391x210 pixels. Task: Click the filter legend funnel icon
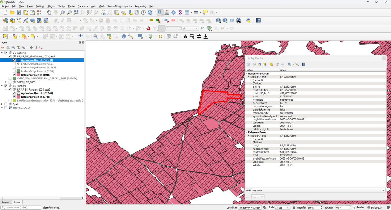point(18,47)
